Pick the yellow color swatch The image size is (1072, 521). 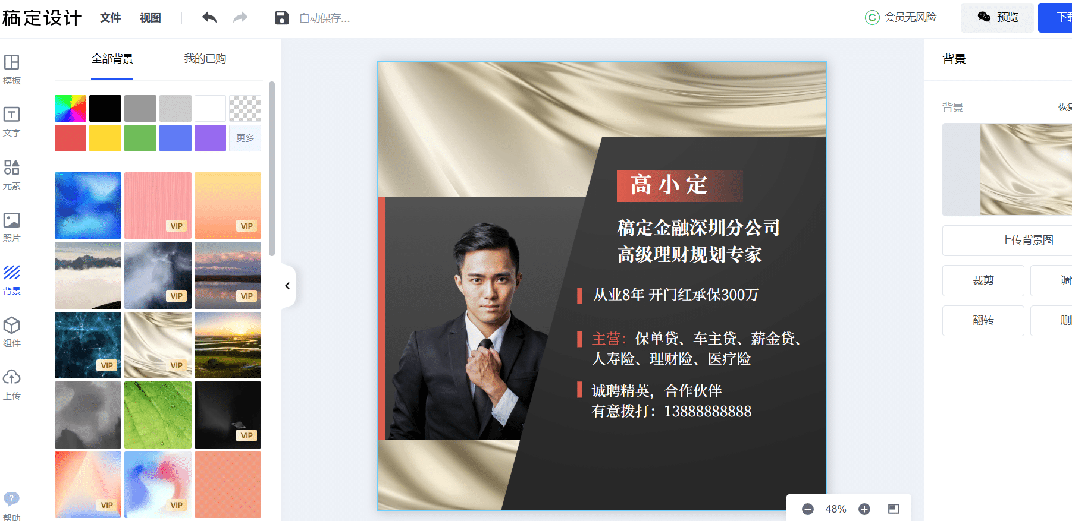pyautogui.click(x=105, y=138)
